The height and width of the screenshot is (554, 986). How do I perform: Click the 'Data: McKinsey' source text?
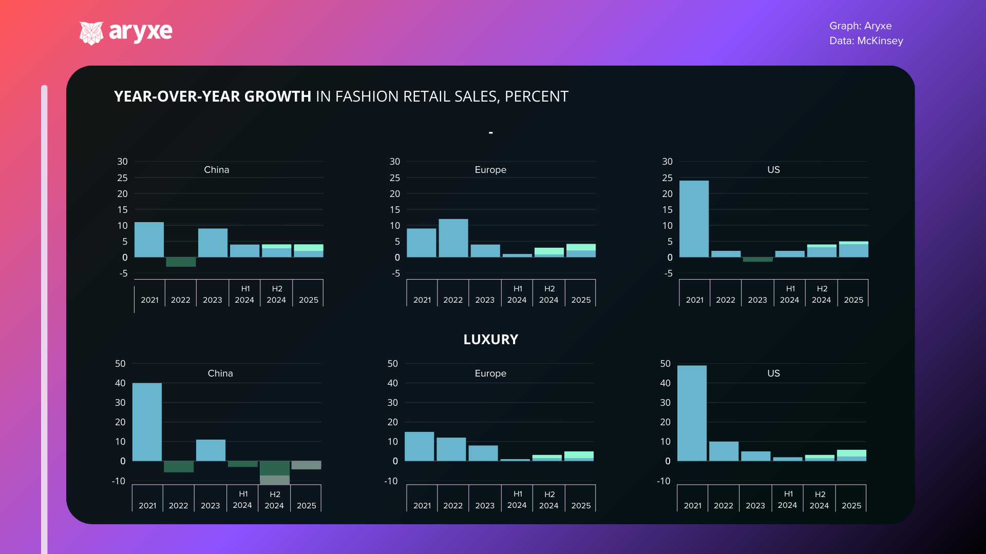[866, 41]
